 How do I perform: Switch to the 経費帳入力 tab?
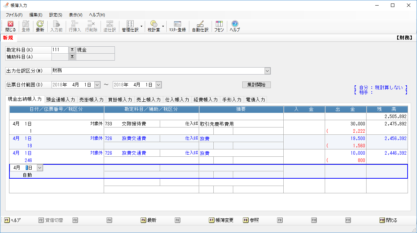point(206,100)
